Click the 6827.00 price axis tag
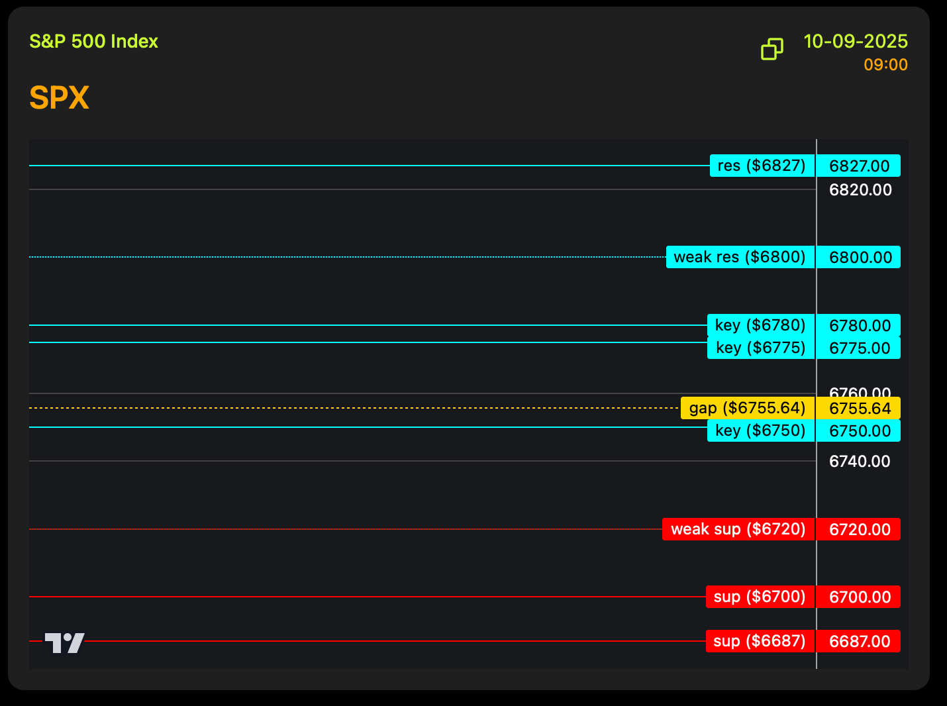The height and width of the screenshot is (706, 947). tap(859, 166)
